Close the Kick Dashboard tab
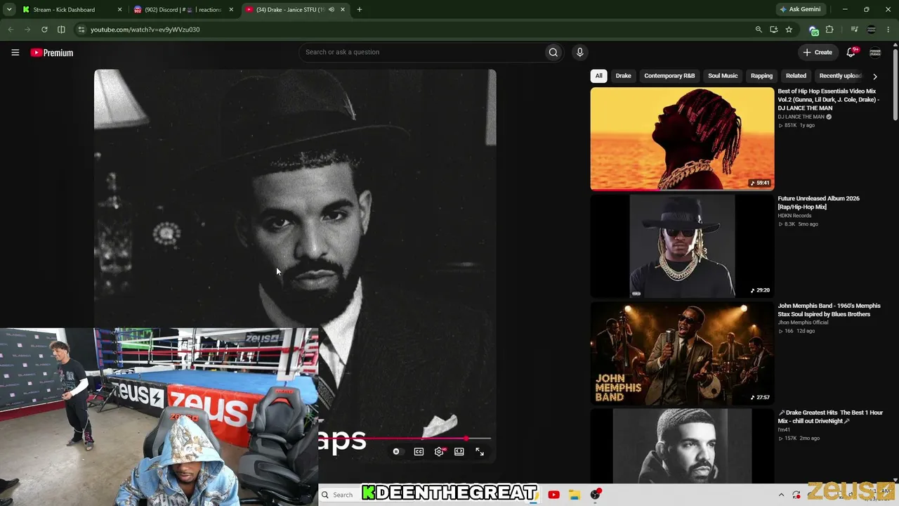Image resolution: width=899 pixels, height=506 pixels. point(119,10)
